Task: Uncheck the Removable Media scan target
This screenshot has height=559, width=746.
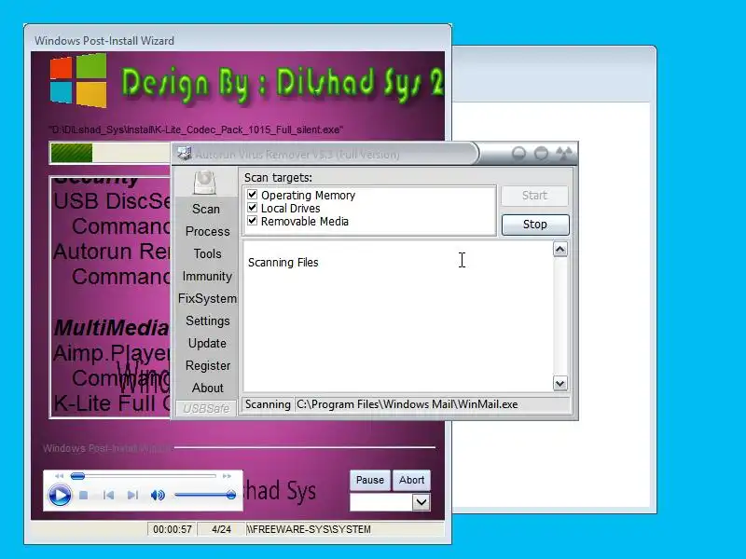Action: 252,221
